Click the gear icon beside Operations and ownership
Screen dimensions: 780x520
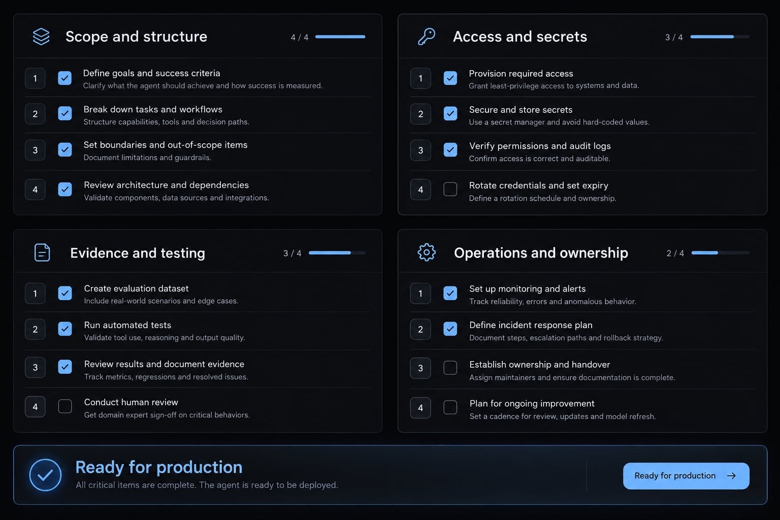pyautogui.click(x=427, y=252)
